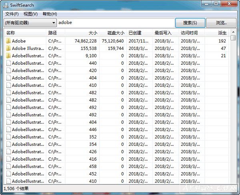Click descendants value 192
Viewport: 240px width, 195px height.
222,41
